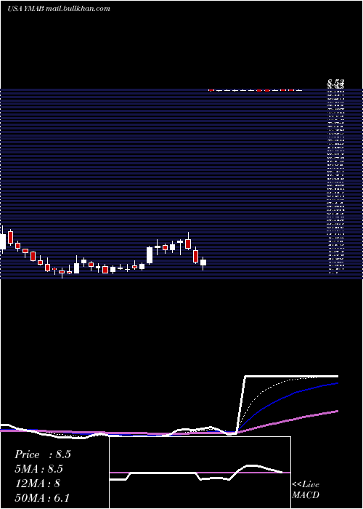This screenshot has width=363, height=509.
Task: Click the '12MA : 8' value
Action: click(x=38, y=484)
